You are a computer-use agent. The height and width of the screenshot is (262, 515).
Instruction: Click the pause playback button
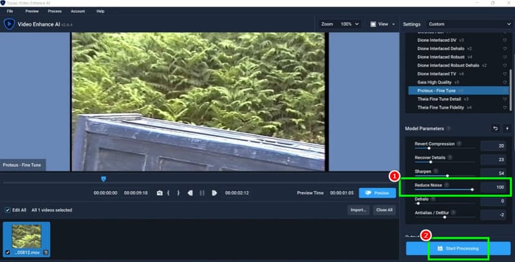[202, 193]
